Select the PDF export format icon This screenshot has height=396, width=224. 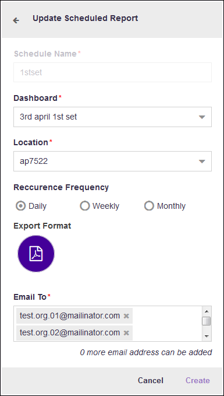pos(36,254)
